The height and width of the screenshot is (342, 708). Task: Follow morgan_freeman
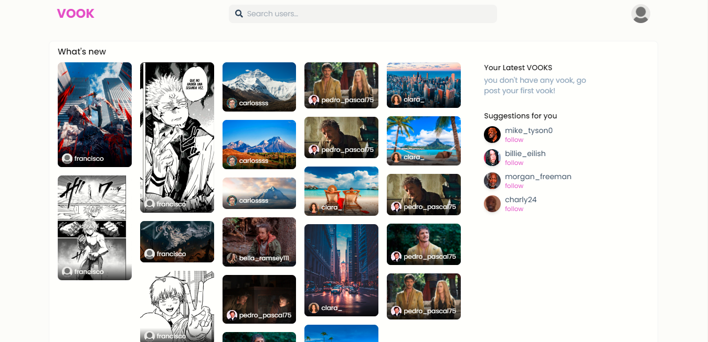pyautogui.click(x=514, y=186)
